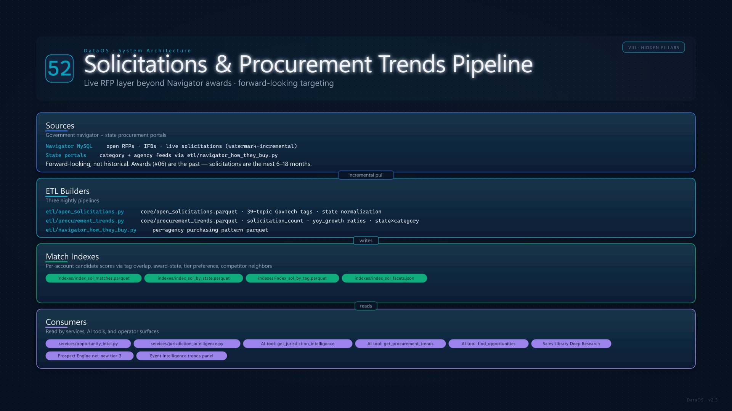Viewport: 732px width, 411px height.
Task: Click indexes/index_sol_by_state.parquet pill
Action: (194, 278)
